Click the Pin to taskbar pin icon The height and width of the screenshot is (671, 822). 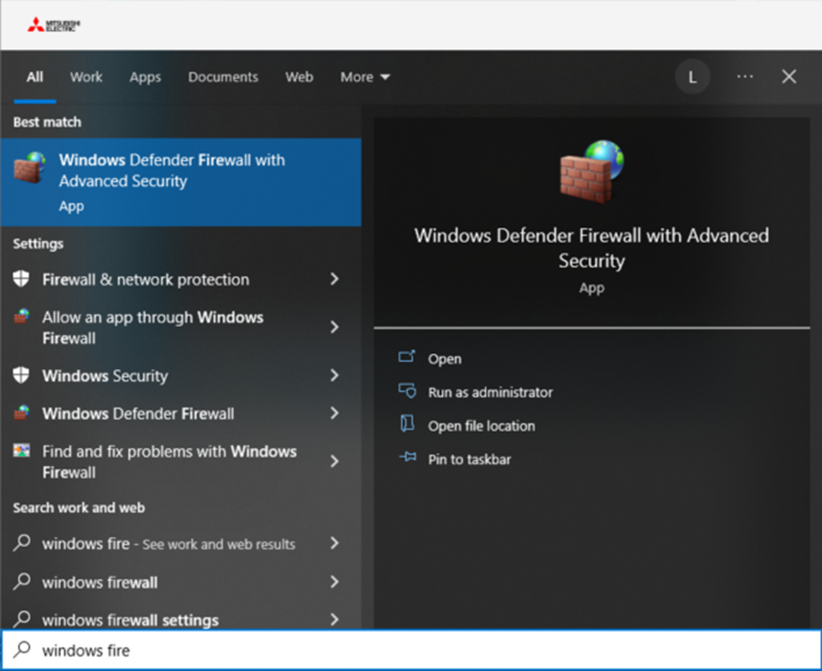pyautogui.click(x=408, y=458)
